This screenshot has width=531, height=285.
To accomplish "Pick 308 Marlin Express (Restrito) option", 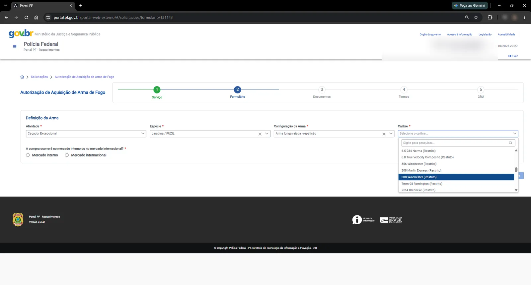I will click(456, 170).
